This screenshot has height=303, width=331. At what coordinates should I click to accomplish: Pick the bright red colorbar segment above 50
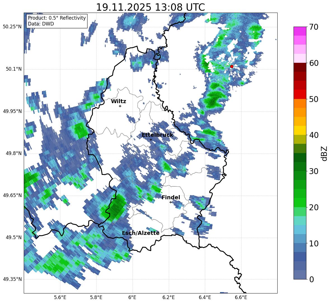click(x=300, y=94)
